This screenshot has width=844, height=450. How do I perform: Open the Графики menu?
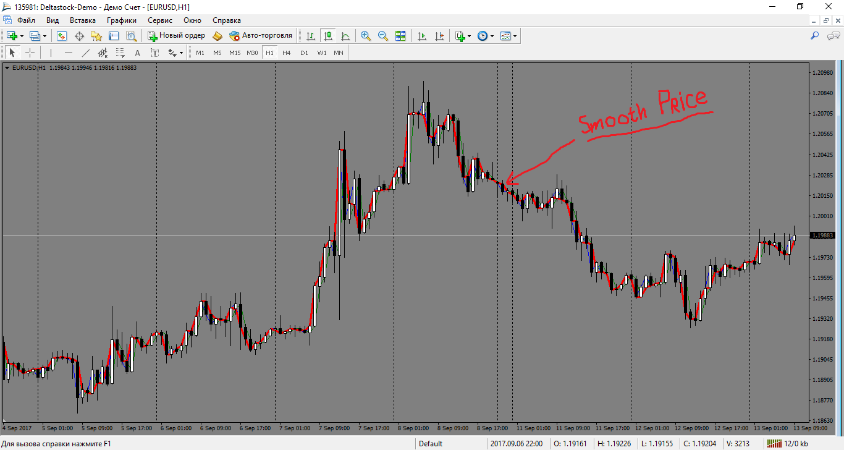121,20
